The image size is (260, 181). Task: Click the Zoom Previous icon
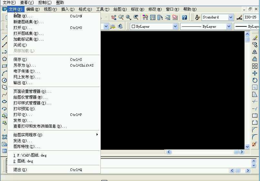(136, 17)
